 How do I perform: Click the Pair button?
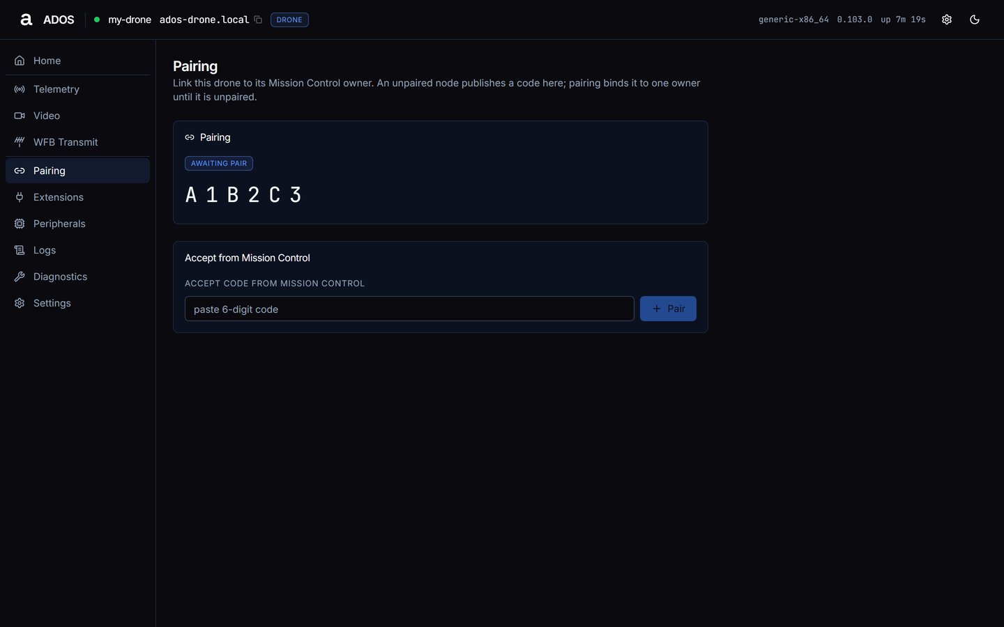[x=668, y=309]
